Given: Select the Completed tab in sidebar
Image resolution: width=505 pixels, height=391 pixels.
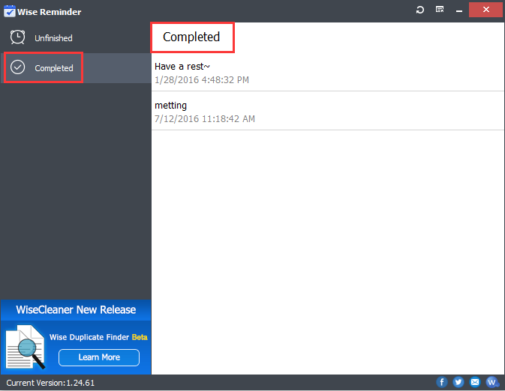Looking at the screenshot, I should click(76, 68).
